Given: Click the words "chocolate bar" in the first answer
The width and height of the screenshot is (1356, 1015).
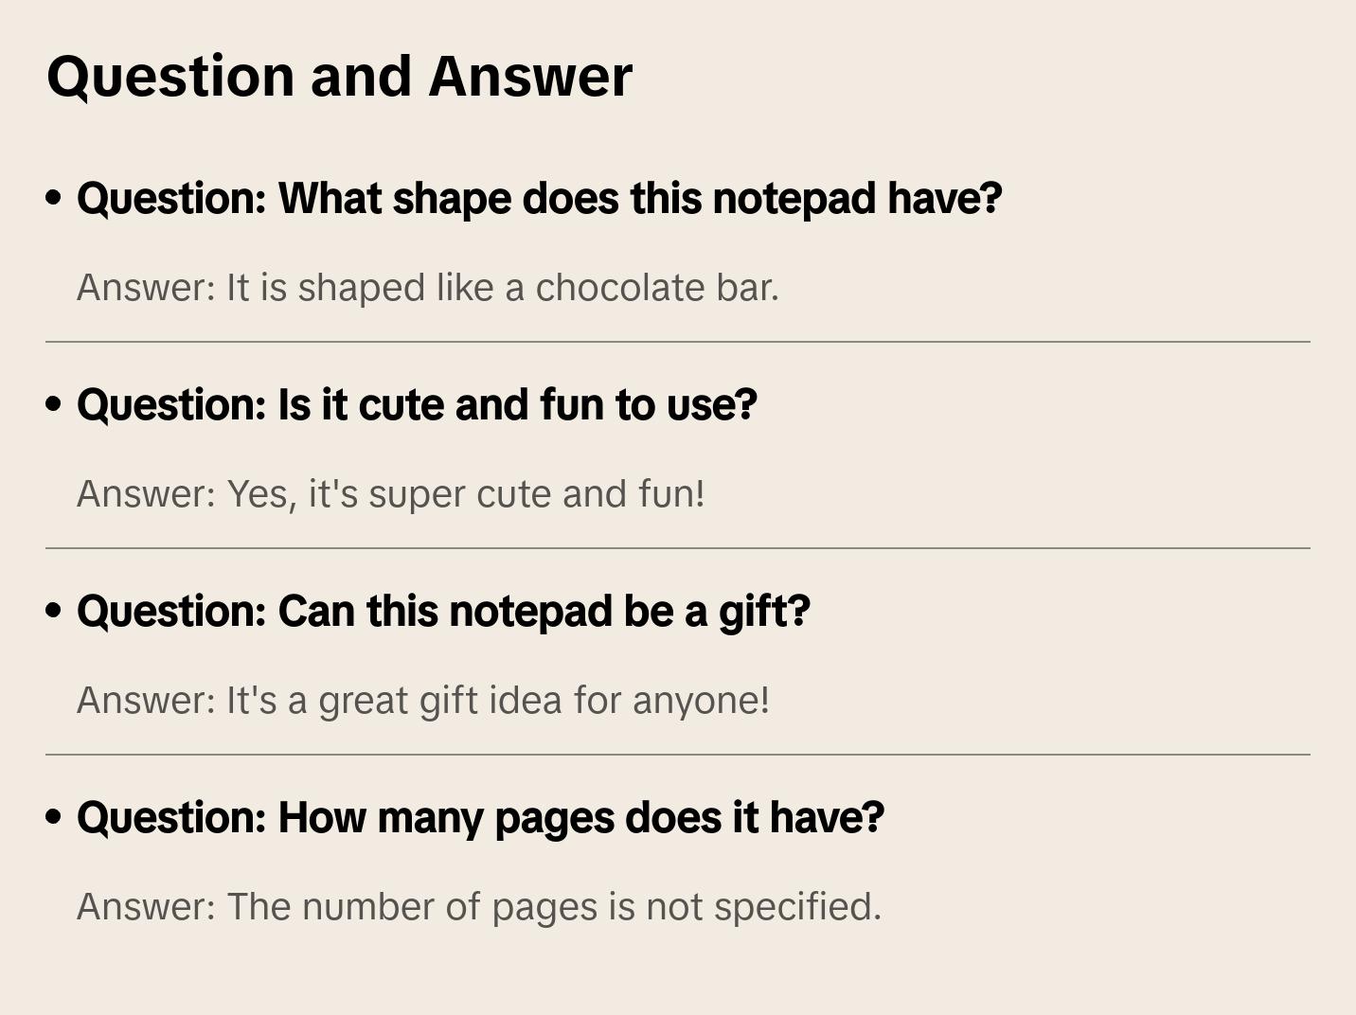Looking at the screenshot, I should point(656,288).
